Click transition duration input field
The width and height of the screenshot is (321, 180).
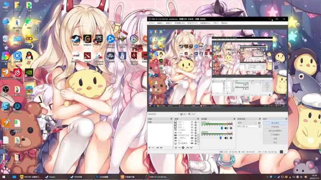point(250,126)
